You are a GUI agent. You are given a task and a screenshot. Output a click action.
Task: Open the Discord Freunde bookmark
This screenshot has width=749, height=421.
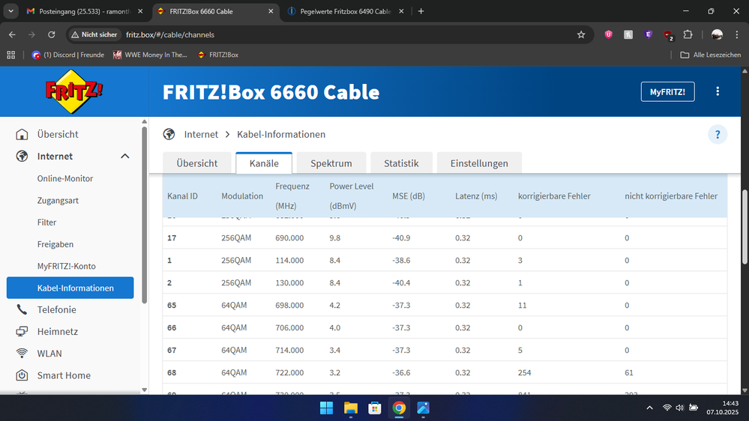point(67,55)
